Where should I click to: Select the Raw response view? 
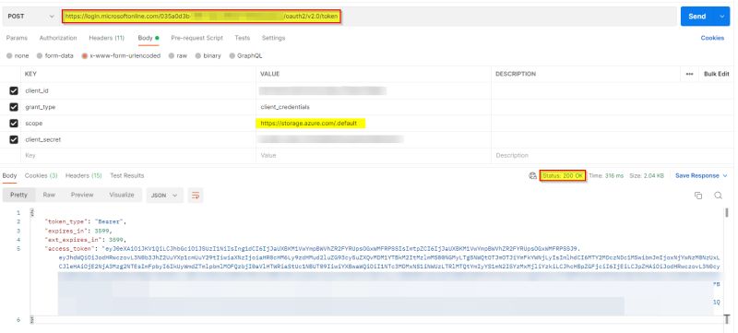pos(49,196)
